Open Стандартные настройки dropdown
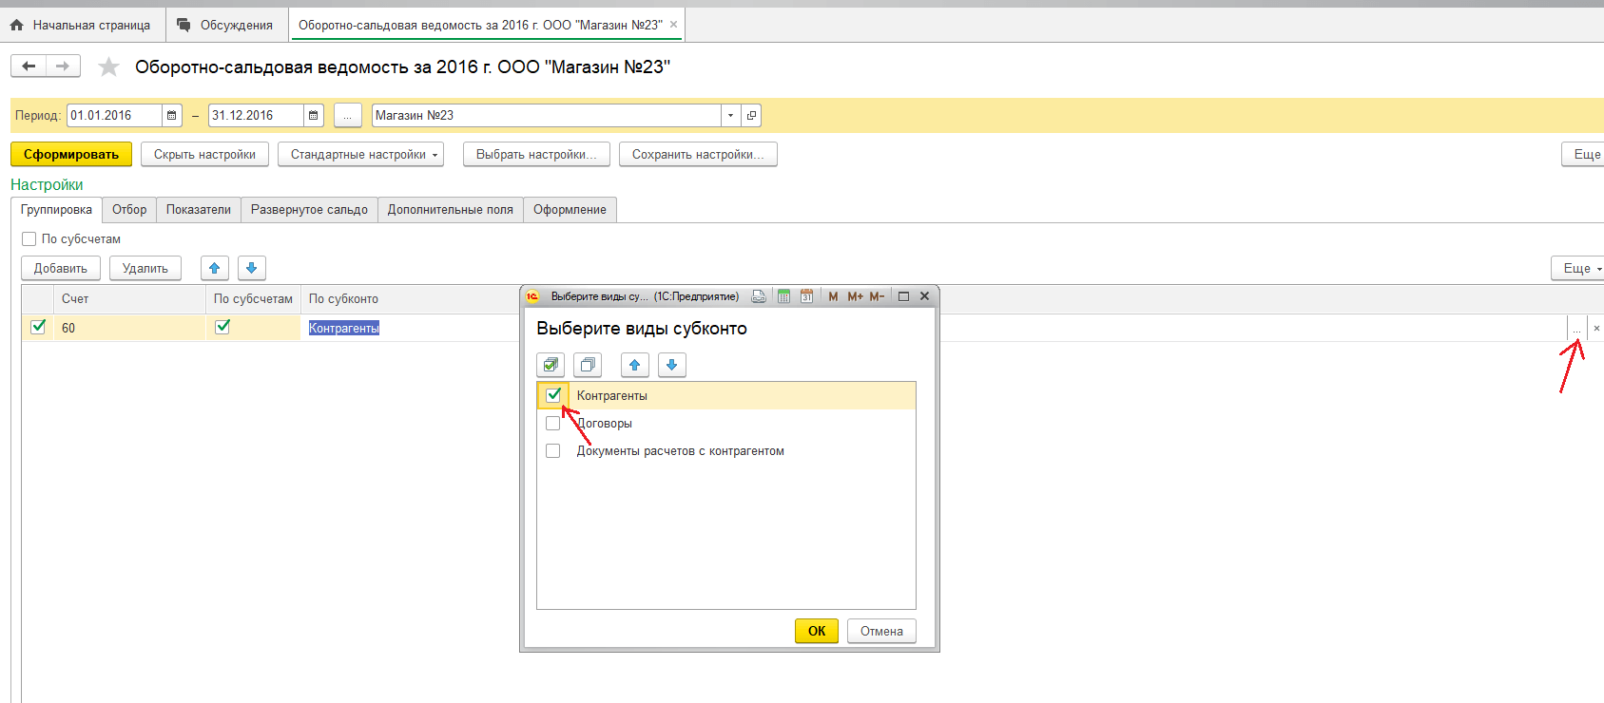1604x703 pixels. 360,155
